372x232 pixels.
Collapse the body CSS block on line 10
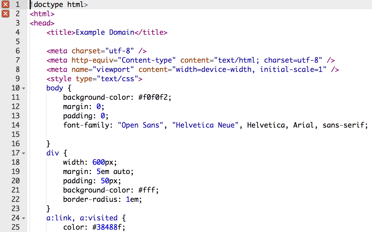[x=24, y=88]
